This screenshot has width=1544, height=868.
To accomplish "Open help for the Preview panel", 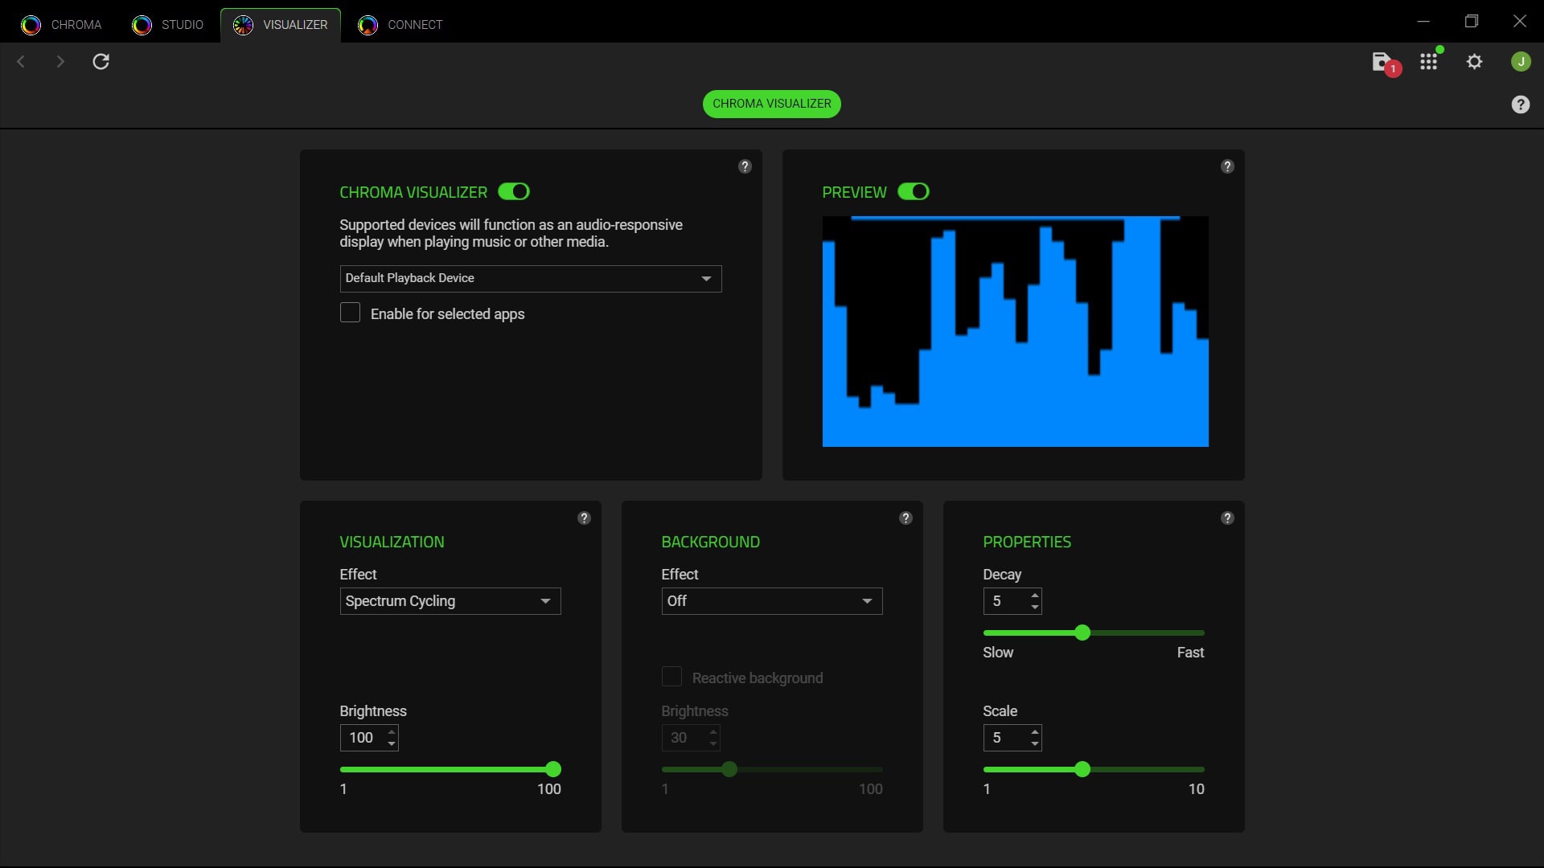I will click(x=1227, y=166).
